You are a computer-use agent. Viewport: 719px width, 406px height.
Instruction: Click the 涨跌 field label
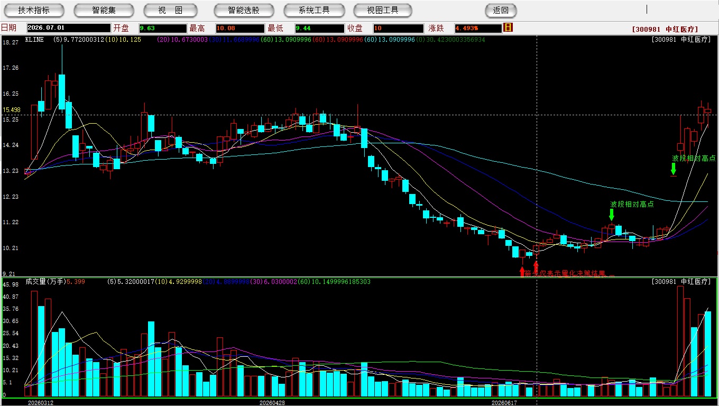[x=436, y=28]
